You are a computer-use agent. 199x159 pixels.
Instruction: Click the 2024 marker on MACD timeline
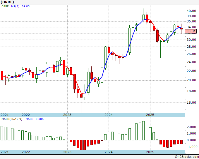109,152
